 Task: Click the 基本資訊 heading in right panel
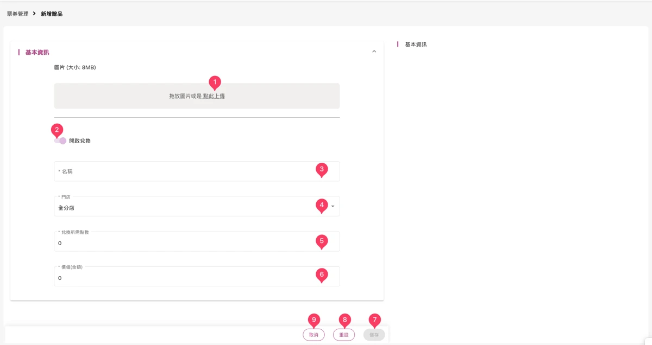click(x=416, y=44)
